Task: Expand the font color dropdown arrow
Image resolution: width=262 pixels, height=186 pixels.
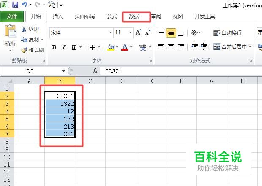Action: (x=131, y=47)
